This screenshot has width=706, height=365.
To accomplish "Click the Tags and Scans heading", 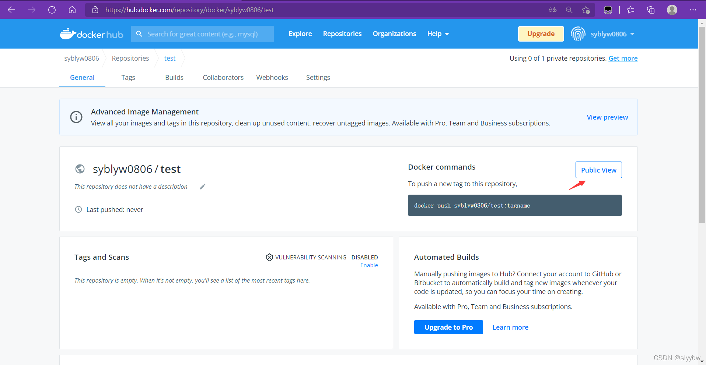I will (x=102, y=257).
